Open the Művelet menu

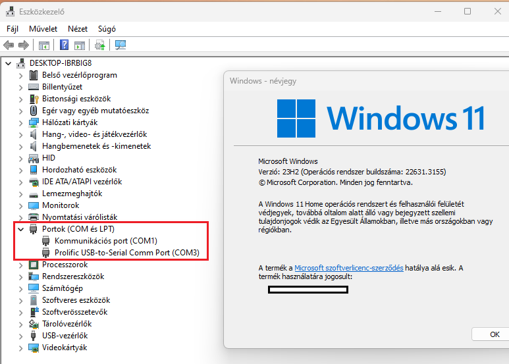[x=43, y=29]
